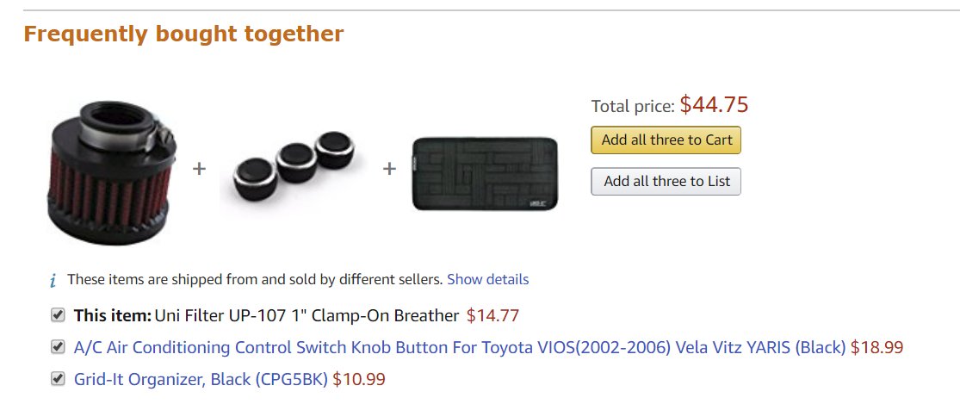Viewport: 960px width, 404px height.
Task: Click the $44.75 total price amount
Action: click(714, 105)
